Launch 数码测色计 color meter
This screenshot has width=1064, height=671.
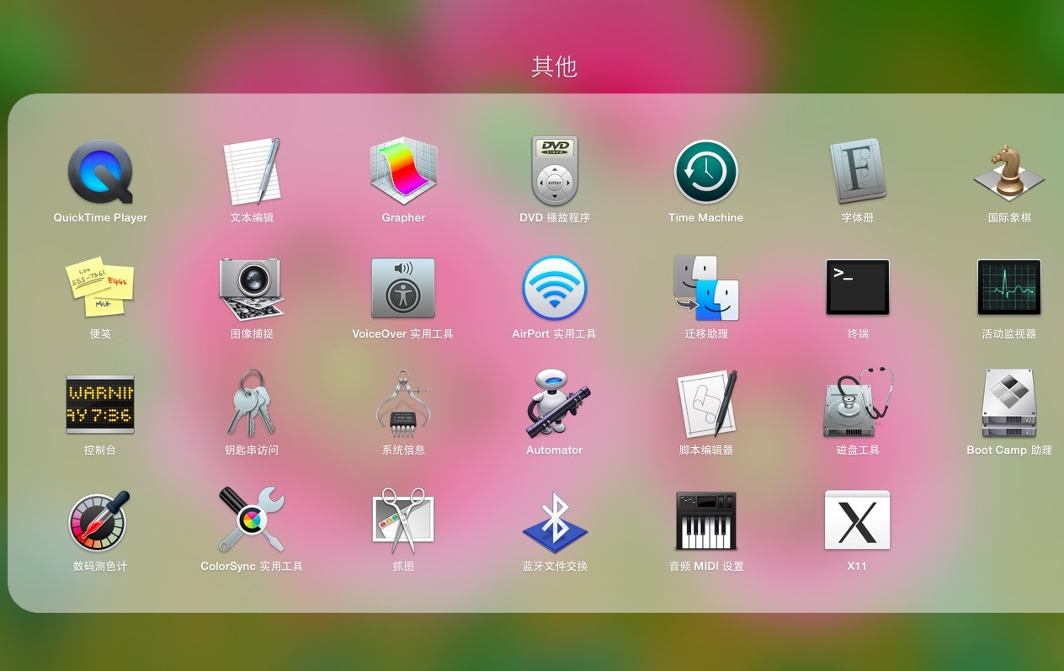100,520
